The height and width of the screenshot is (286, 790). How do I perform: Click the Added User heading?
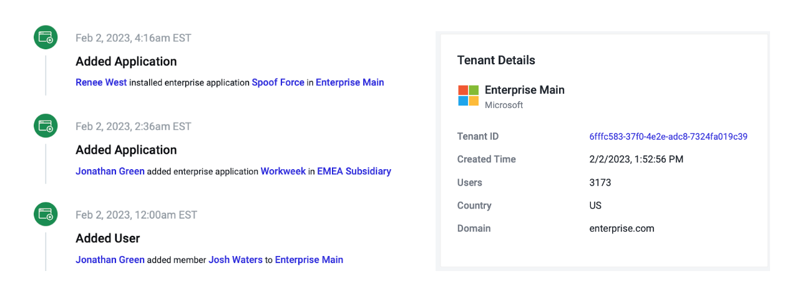[x=108, y=239]
